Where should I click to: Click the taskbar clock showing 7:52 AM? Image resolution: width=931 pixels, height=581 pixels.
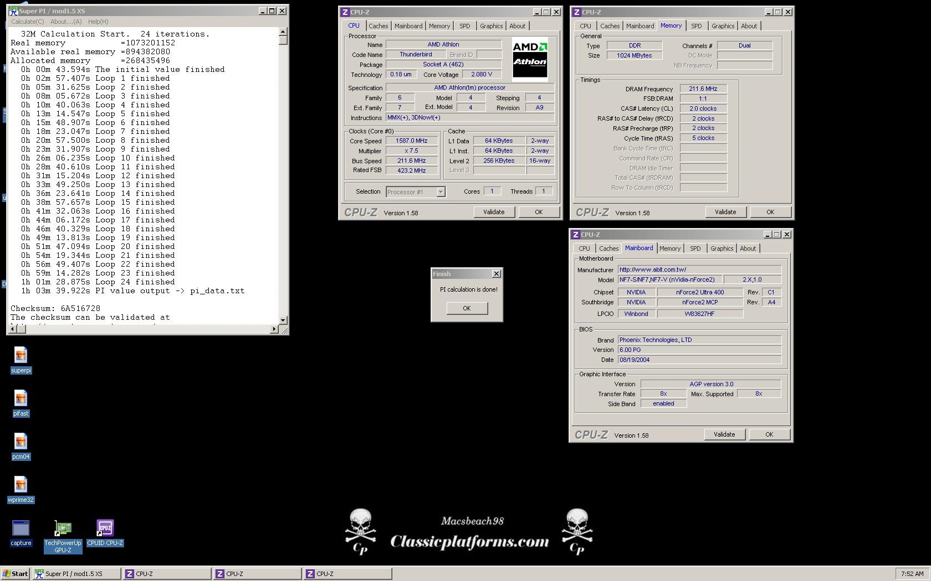[912, 574]
